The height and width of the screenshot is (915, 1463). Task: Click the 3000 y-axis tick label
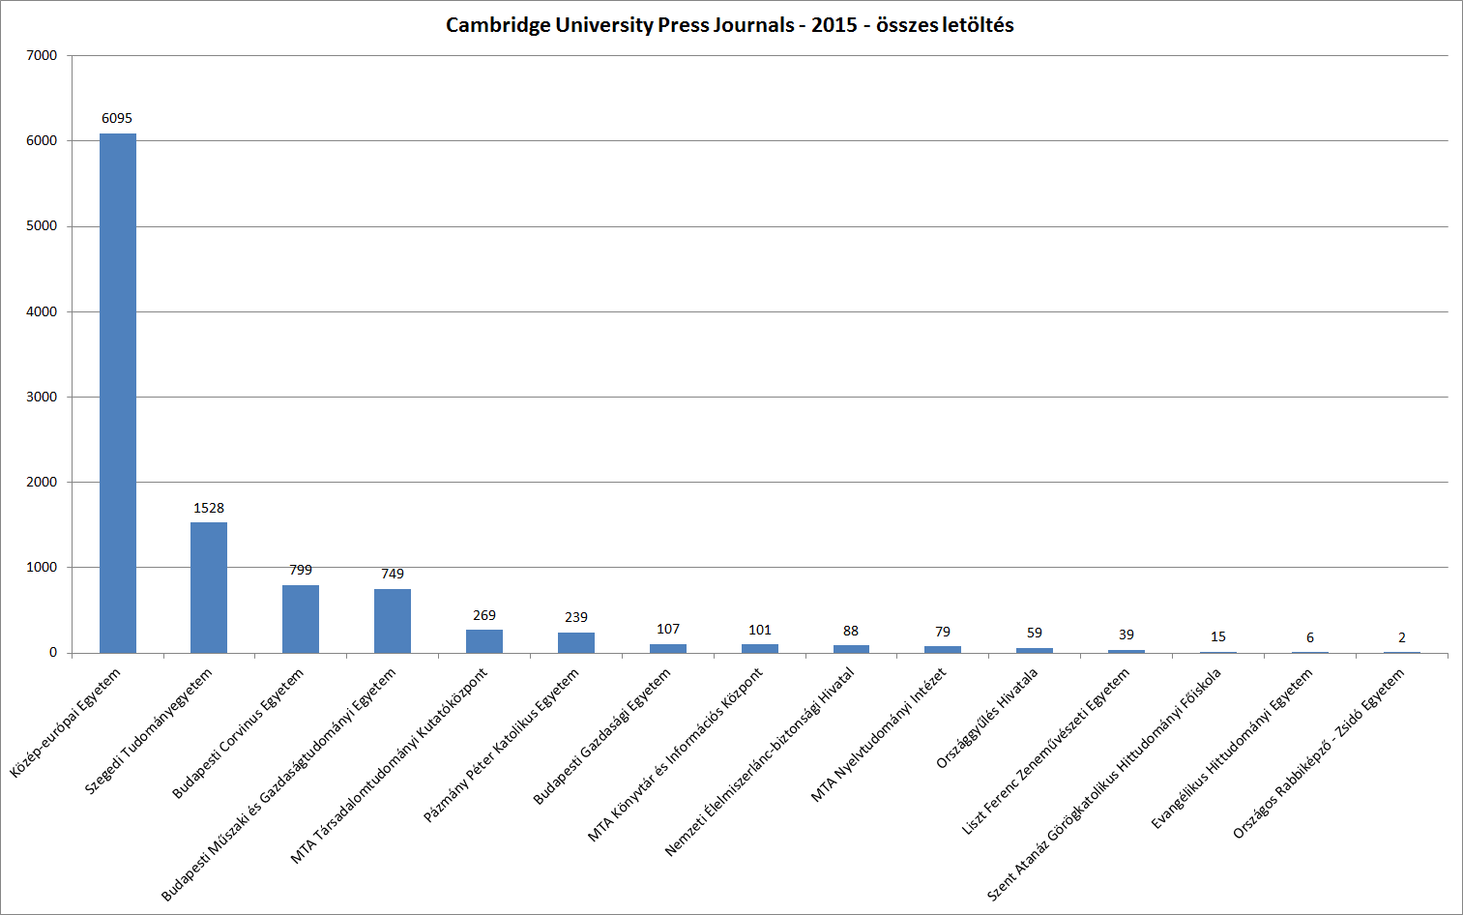click(x=43, y=397)
